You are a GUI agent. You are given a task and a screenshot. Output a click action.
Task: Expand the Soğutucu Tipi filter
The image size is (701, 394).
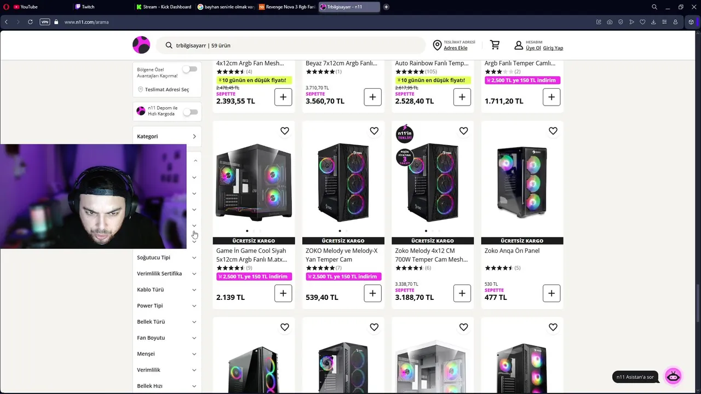click(x=166, y=257)
